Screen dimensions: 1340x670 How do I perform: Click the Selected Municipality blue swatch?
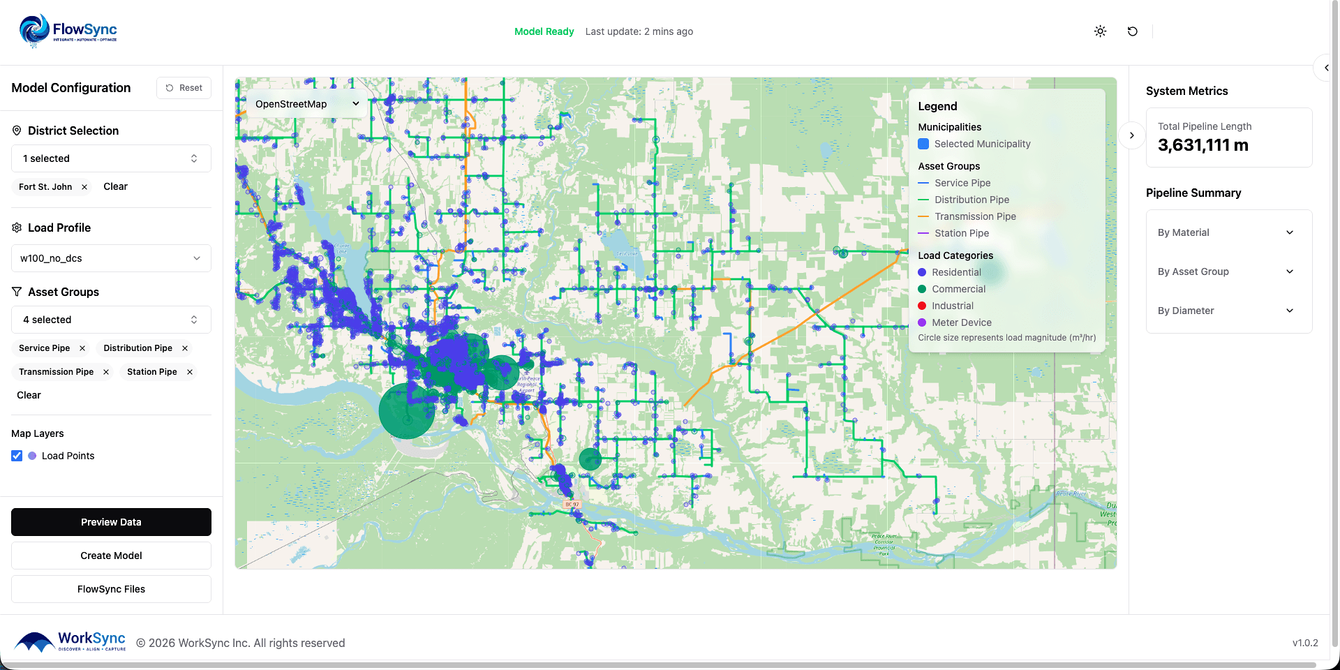(x=923, y=144)
